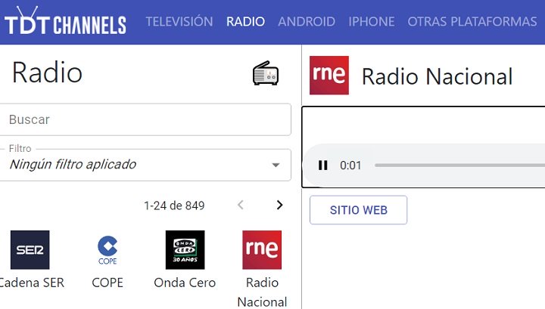545x309 pixels.
Task: Click the 'Ningún filtro aplicado' filter value
Action: click(73, 165)
